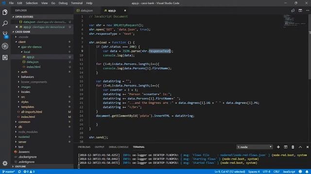This screenshot has height=174, width=311.
Task: Click the Synchronize Changes icon in status bar
Action: [19, 172]
